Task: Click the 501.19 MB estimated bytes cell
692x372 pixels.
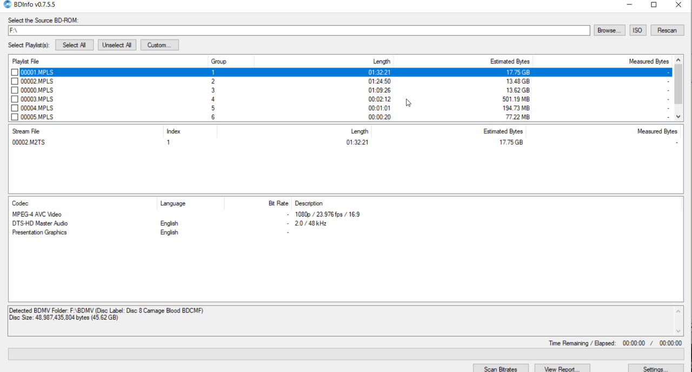Action: click(x=516, y=99)
